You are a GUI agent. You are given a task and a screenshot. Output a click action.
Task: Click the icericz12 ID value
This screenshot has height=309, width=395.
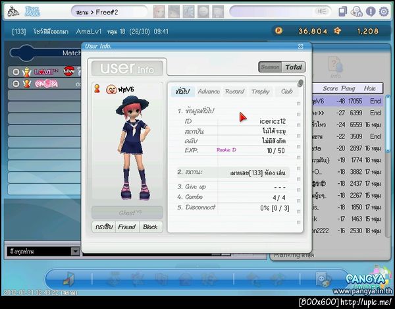[x=273, y=121]
